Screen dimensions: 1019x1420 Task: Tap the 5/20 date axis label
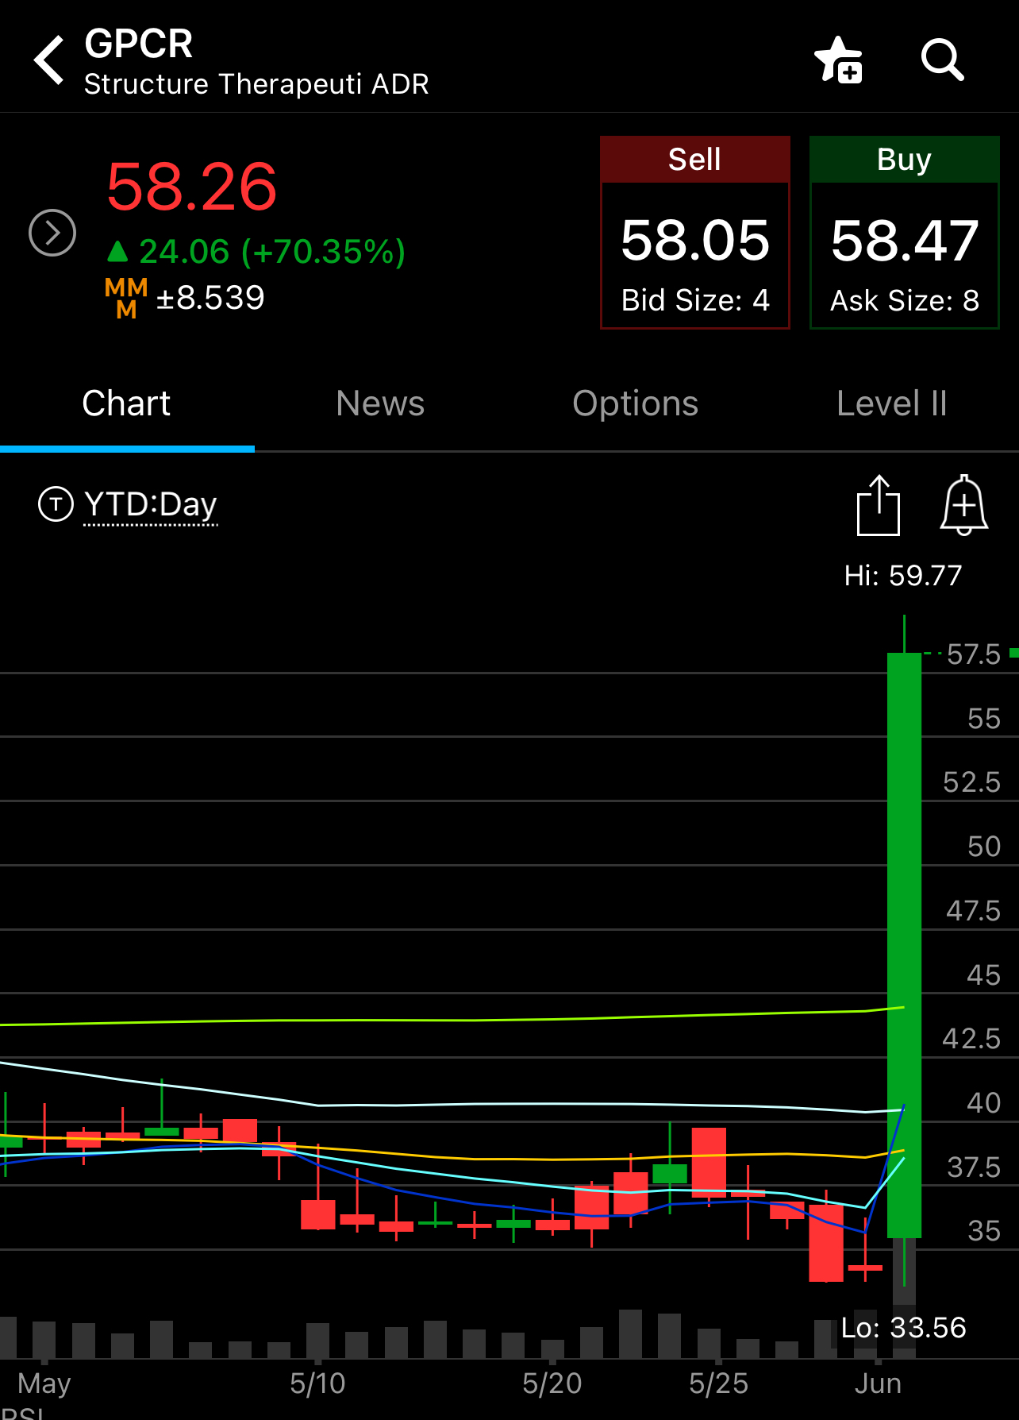click(x=552, y=1383)
